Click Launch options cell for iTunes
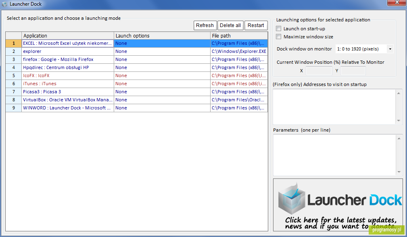Screen dimensions: 407x237 tap(162, 84)
